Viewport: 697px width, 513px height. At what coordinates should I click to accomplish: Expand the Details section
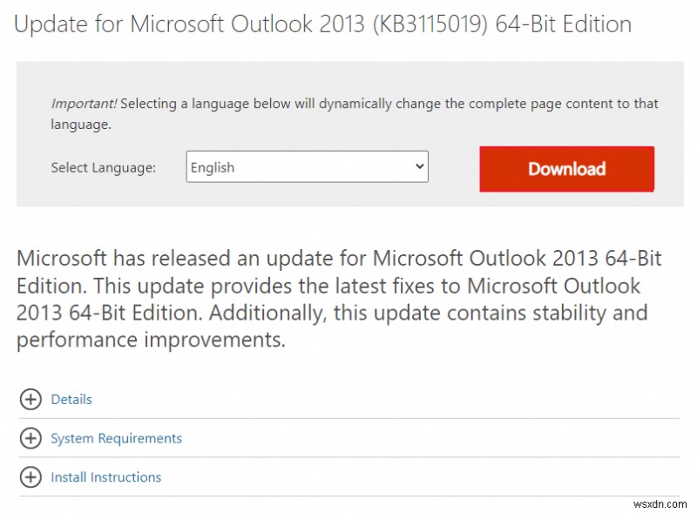[x=71, y=399]
